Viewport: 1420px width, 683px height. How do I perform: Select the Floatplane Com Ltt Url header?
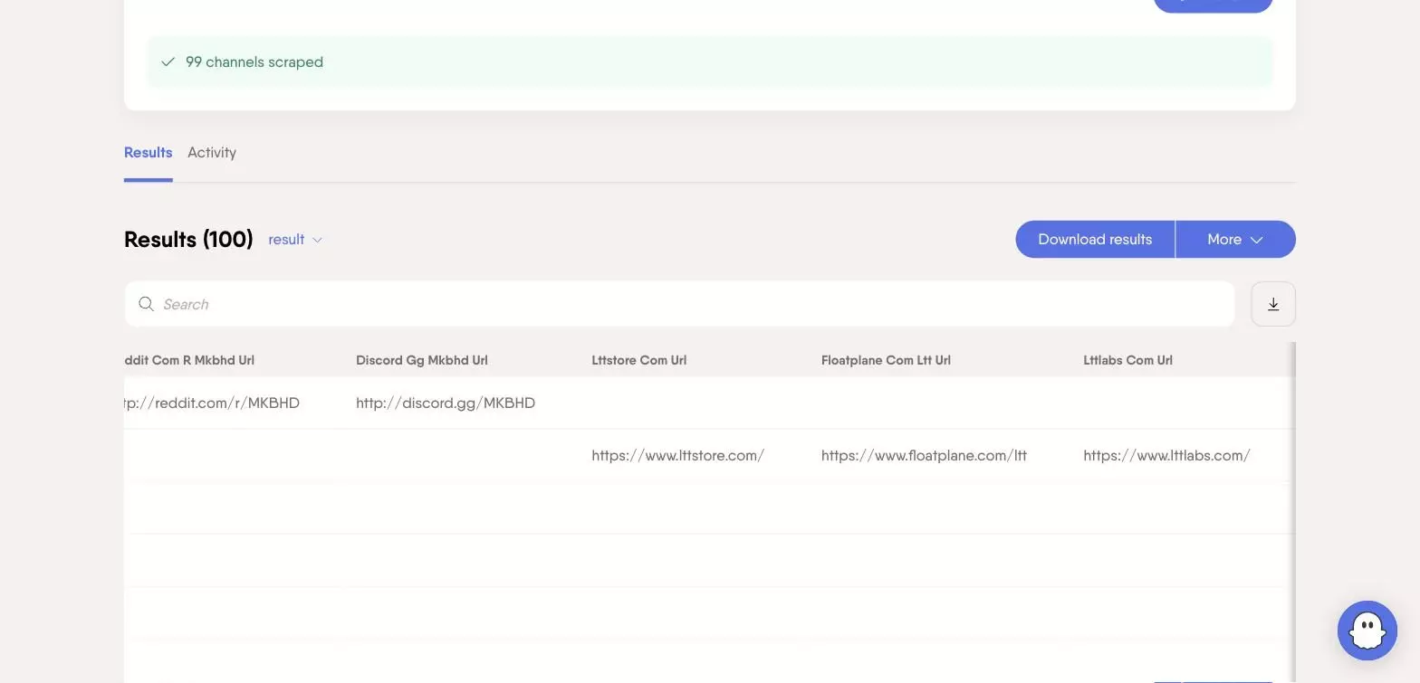click(886, 360)
